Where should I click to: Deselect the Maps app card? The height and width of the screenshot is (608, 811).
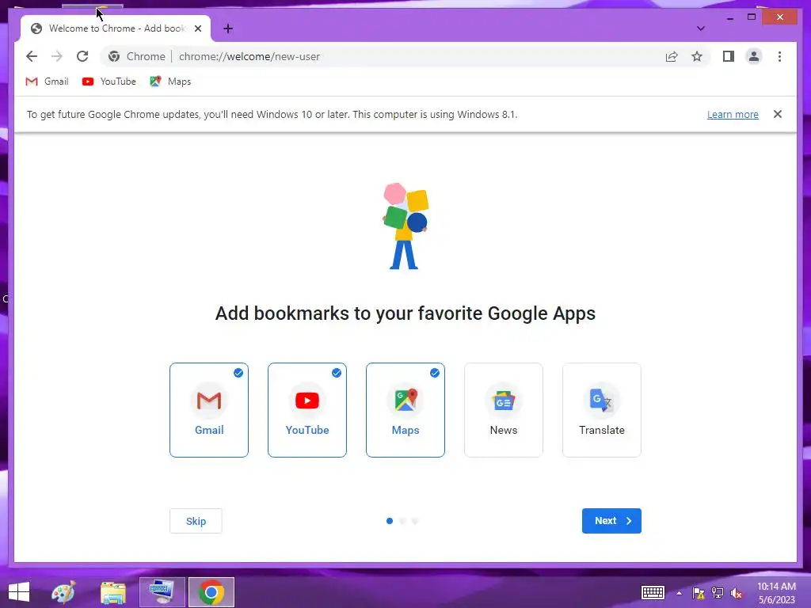[x=405, y=410]
